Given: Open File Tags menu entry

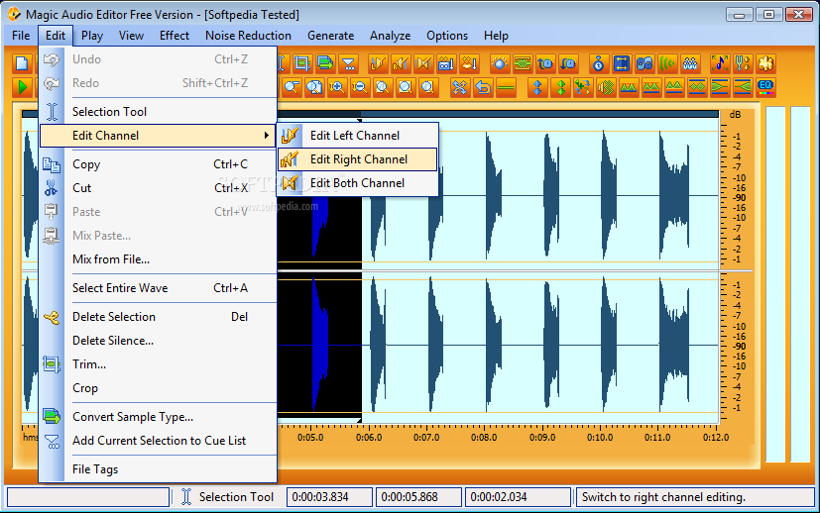Looking at the screenshot, I should pos(158,469).
